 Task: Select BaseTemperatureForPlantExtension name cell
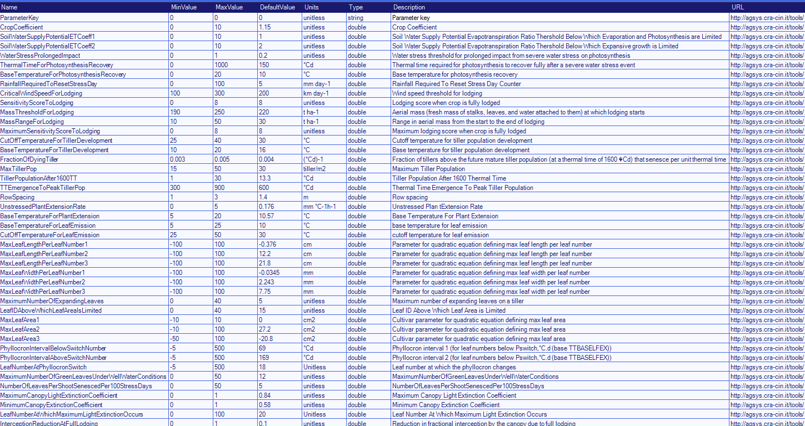point(84,216)
